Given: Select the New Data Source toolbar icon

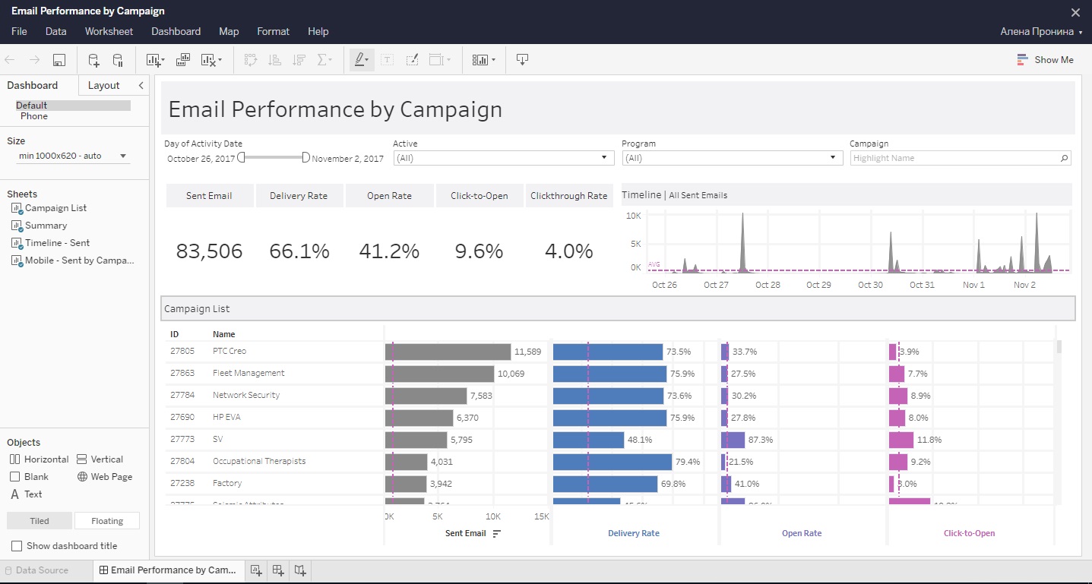Looking at the screenshot, I should (x=93, y=59).
